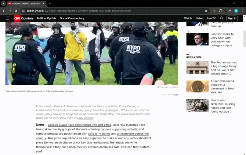Reload the page
246x155 pixels.
16,11
